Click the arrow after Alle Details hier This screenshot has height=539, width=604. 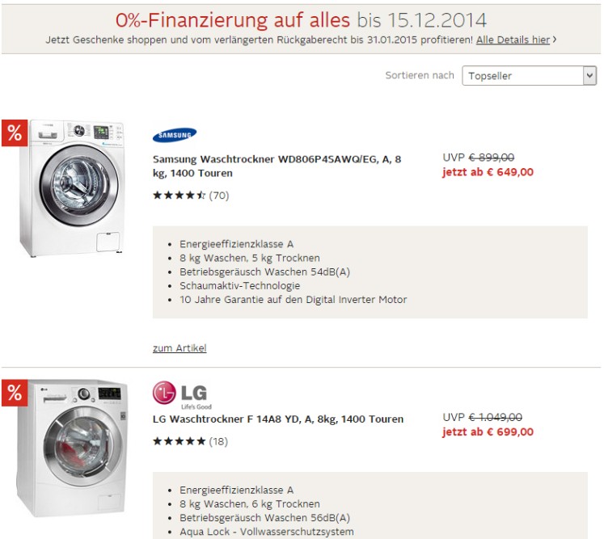(555, 40)
